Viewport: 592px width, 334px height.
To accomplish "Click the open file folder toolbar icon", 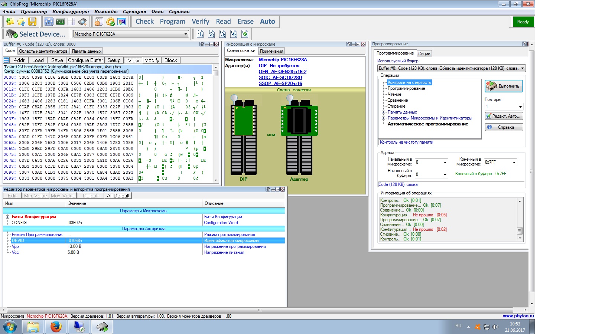I will tap(10, 22).
